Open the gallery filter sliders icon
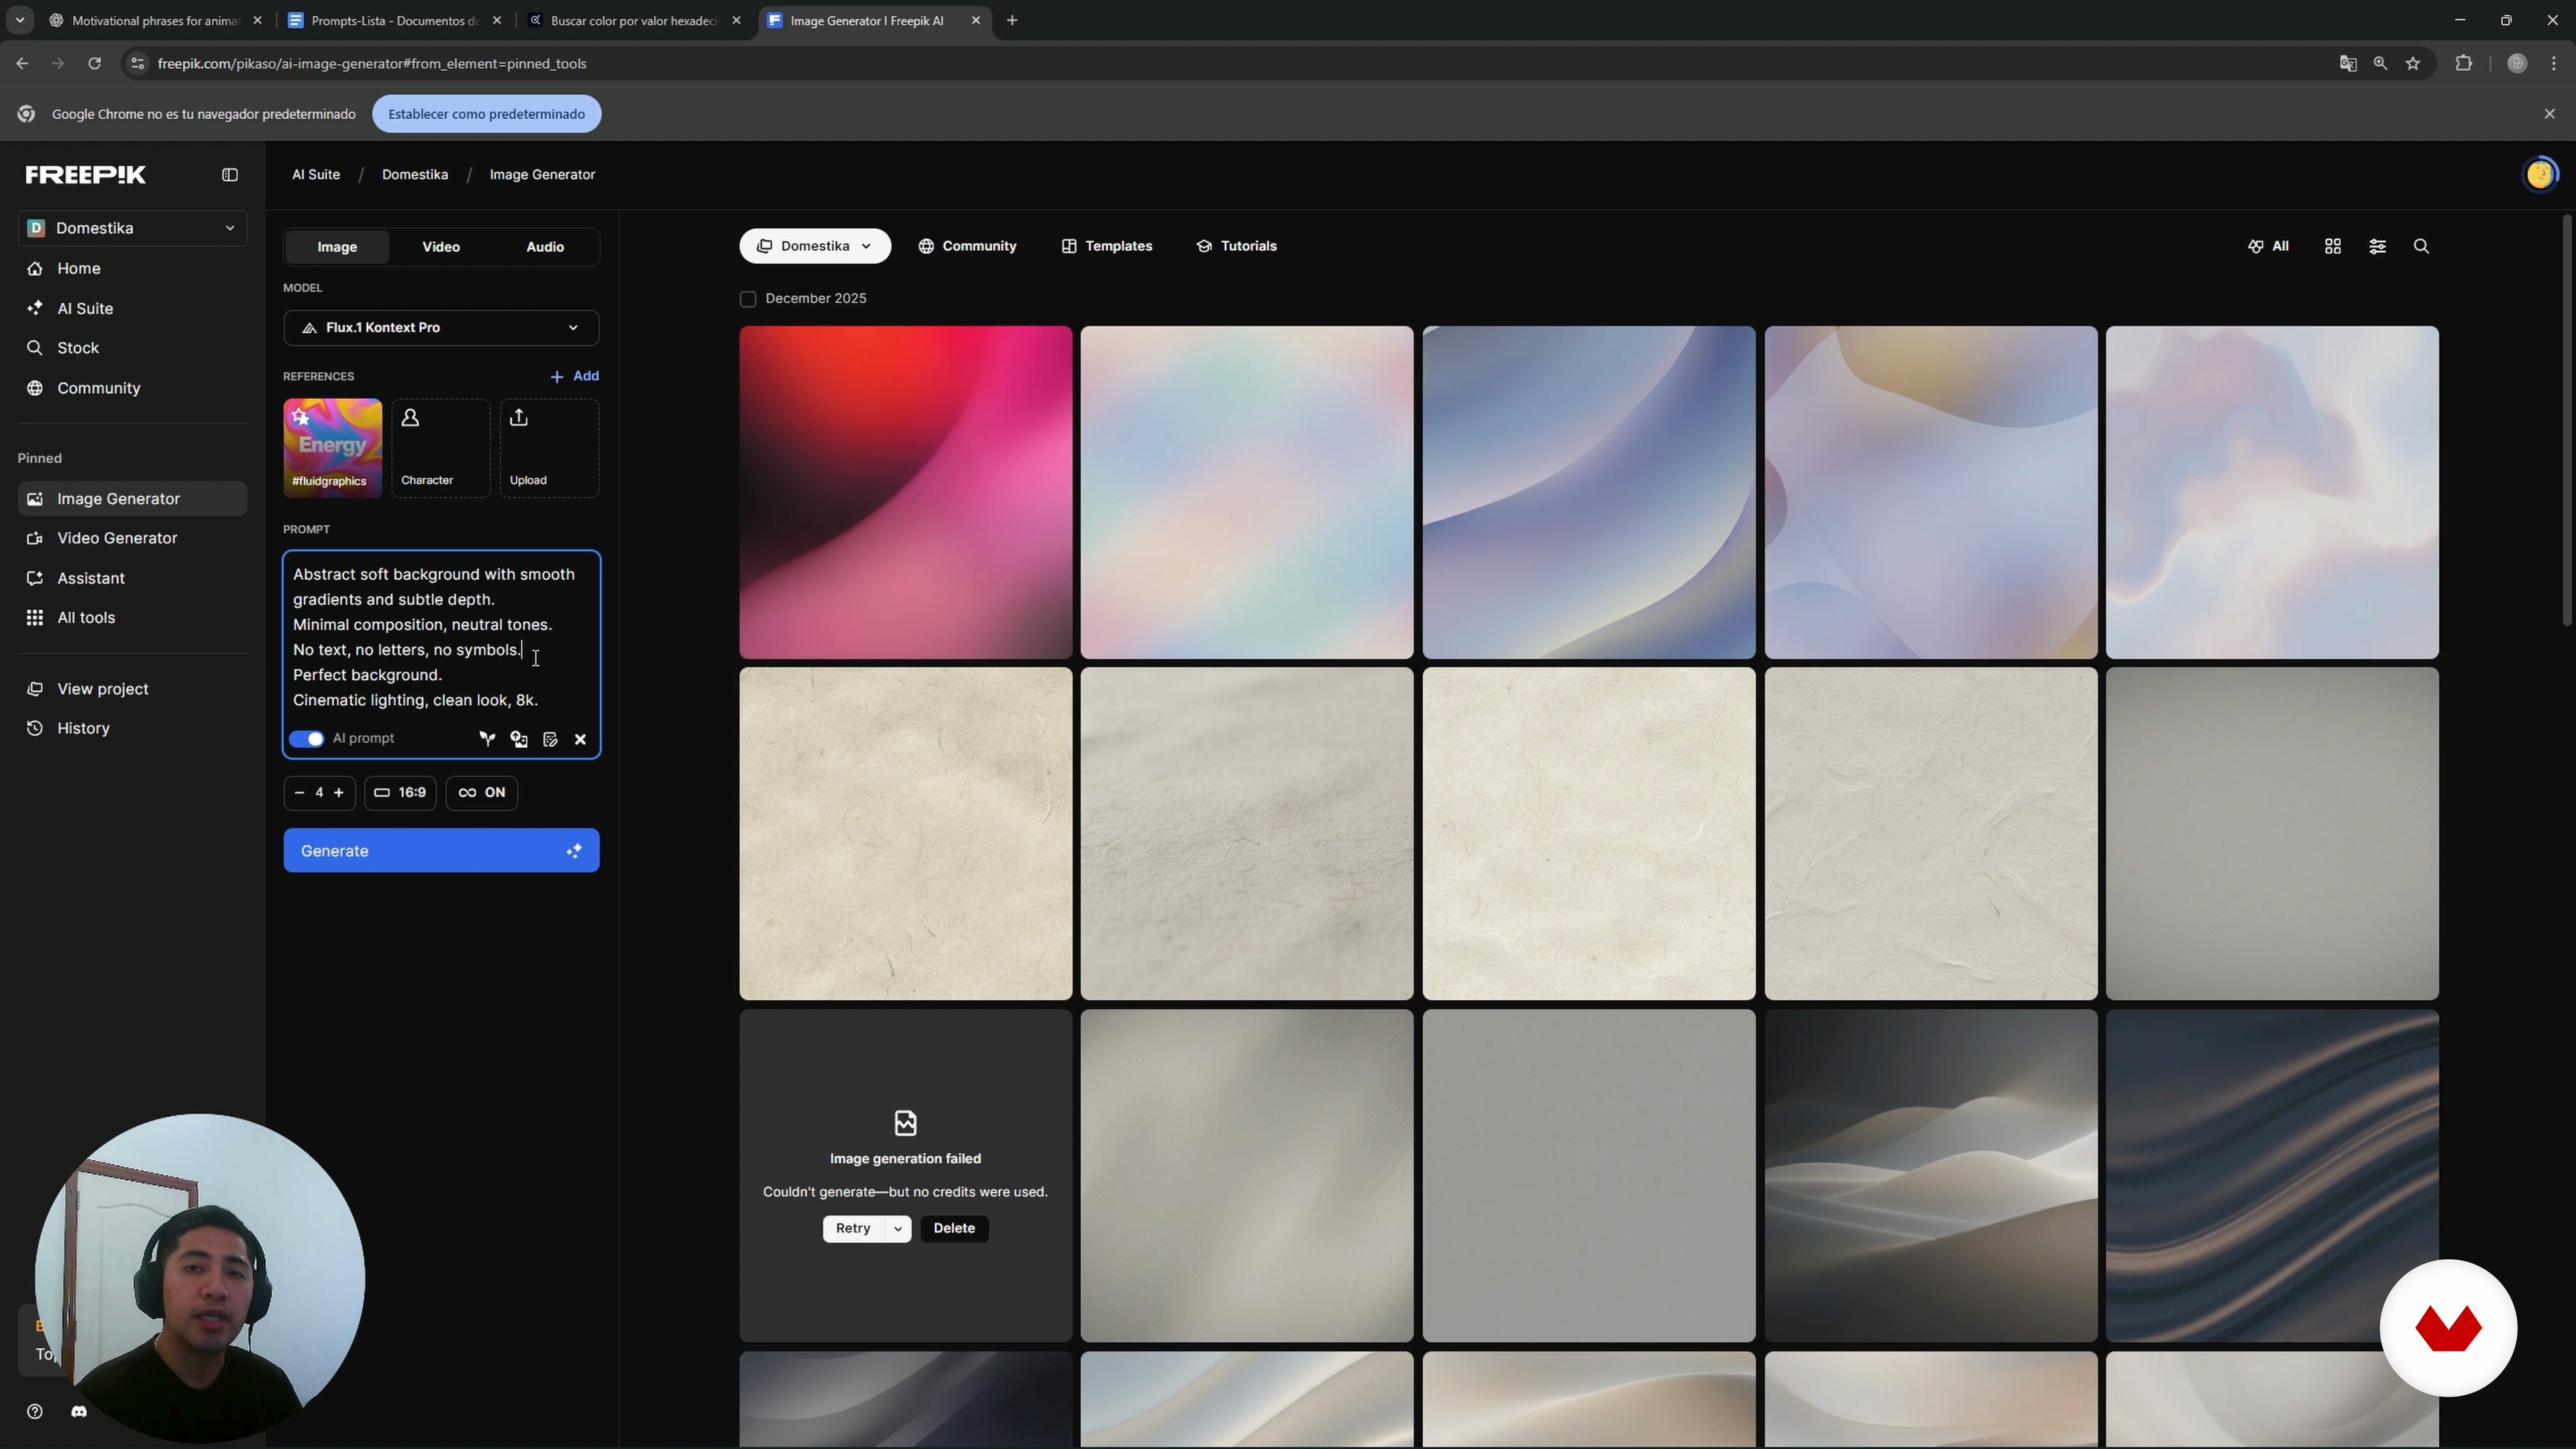 coord(2378,246)
